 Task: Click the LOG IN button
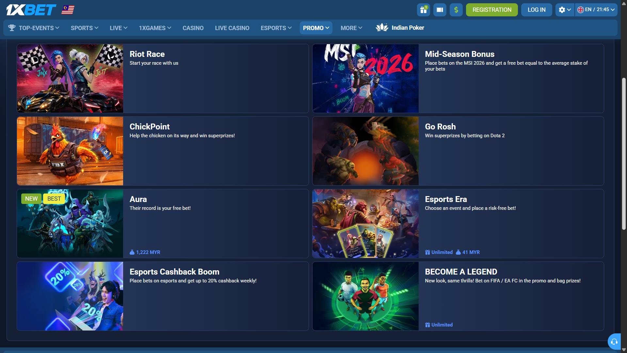coord(537,10)
